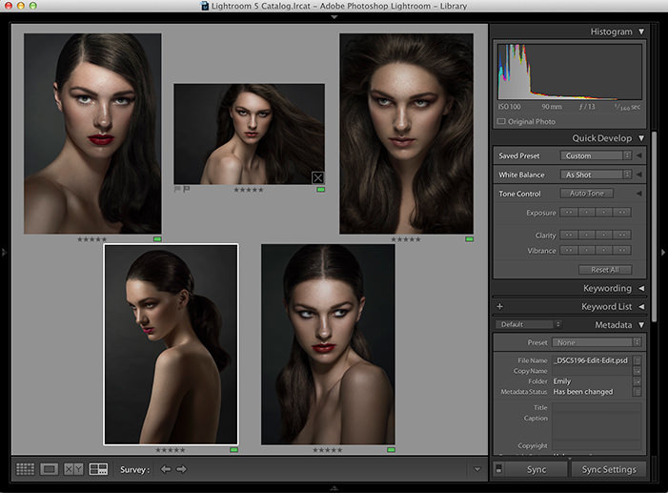668x493 pixels.
Task: Click the Sync Settings button
Action: [609, 469]
